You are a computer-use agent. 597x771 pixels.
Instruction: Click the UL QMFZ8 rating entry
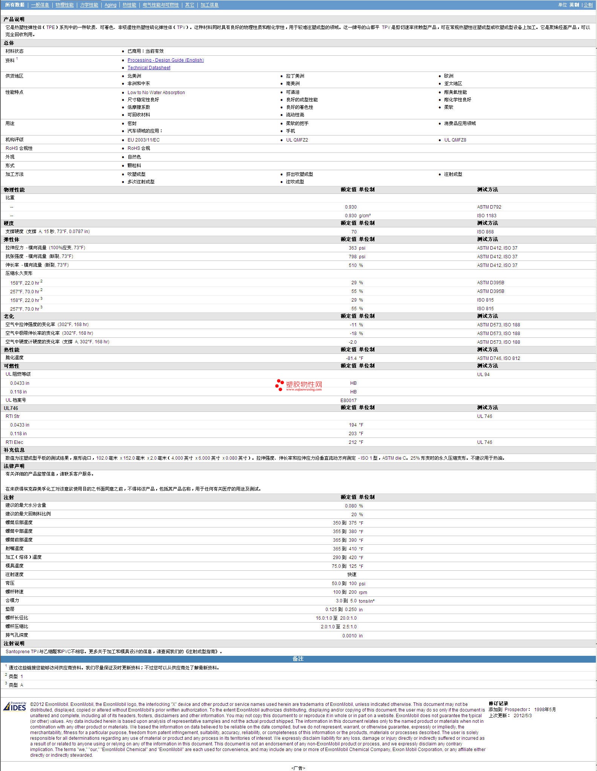(x=455, y=140)
